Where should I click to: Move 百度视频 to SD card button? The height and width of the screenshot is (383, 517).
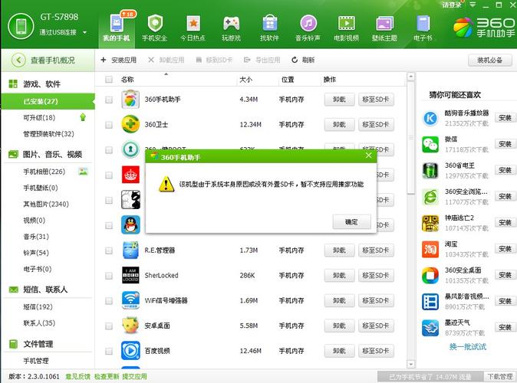pos(376,351)
